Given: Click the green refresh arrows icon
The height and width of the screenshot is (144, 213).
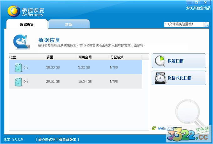Looking at the screenshot, I should (x=154, y=128).
